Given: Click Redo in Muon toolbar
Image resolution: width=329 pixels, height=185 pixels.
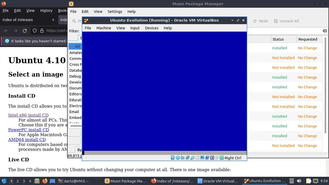Looking at the screenshot, I should (x=260, y=21).
